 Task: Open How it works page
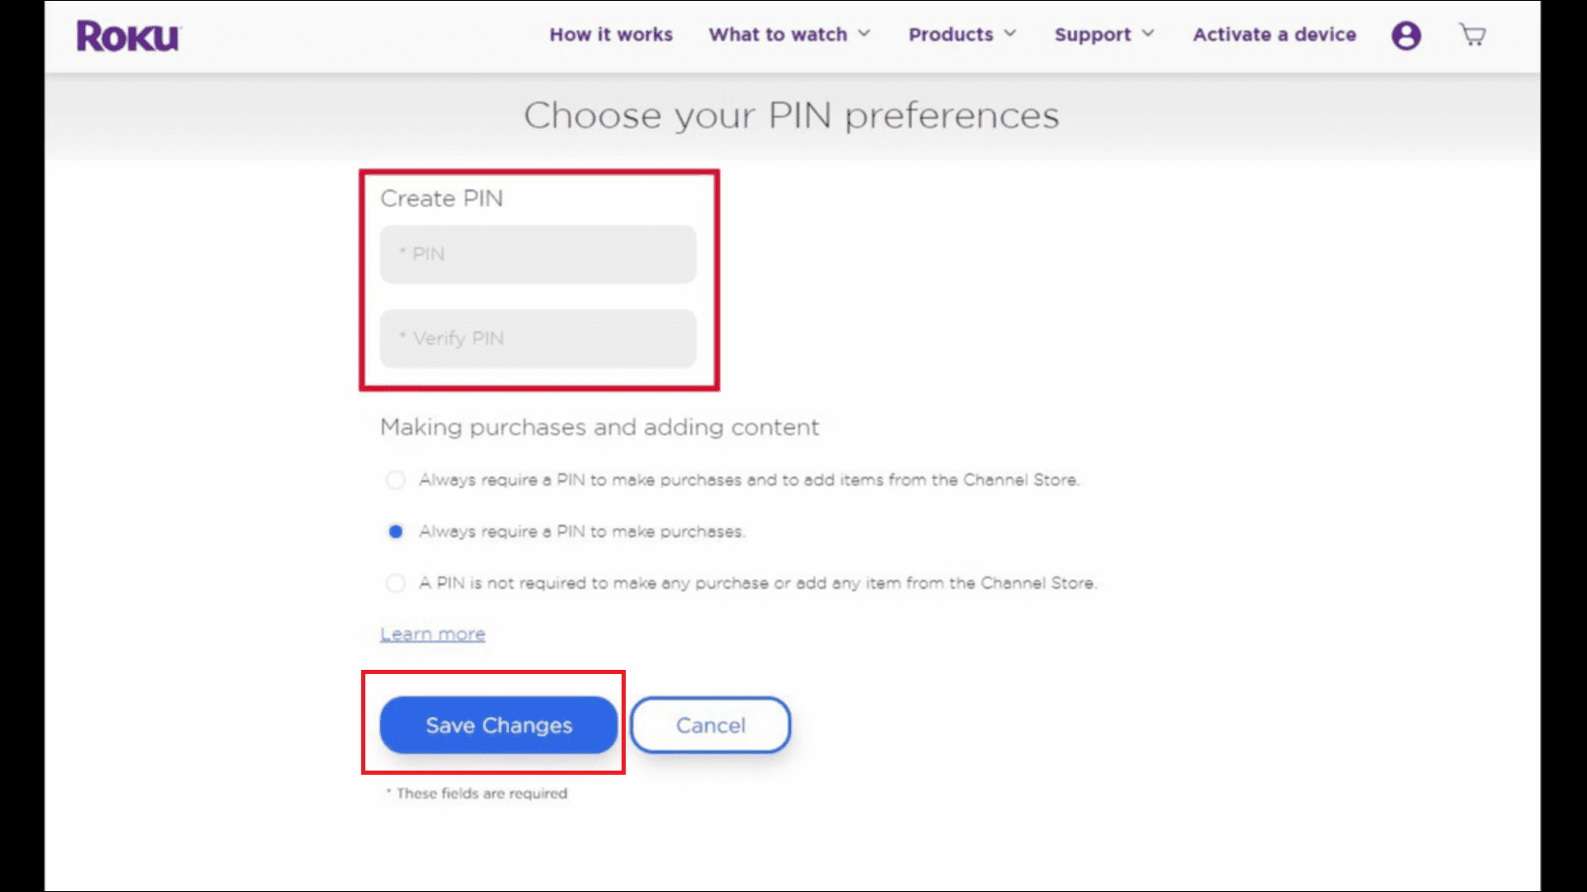tap(611, 35)
